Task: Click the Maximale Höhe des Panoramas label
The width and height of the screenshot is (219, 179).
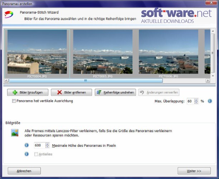Action: pyautogui.click(x=84, y=146)
